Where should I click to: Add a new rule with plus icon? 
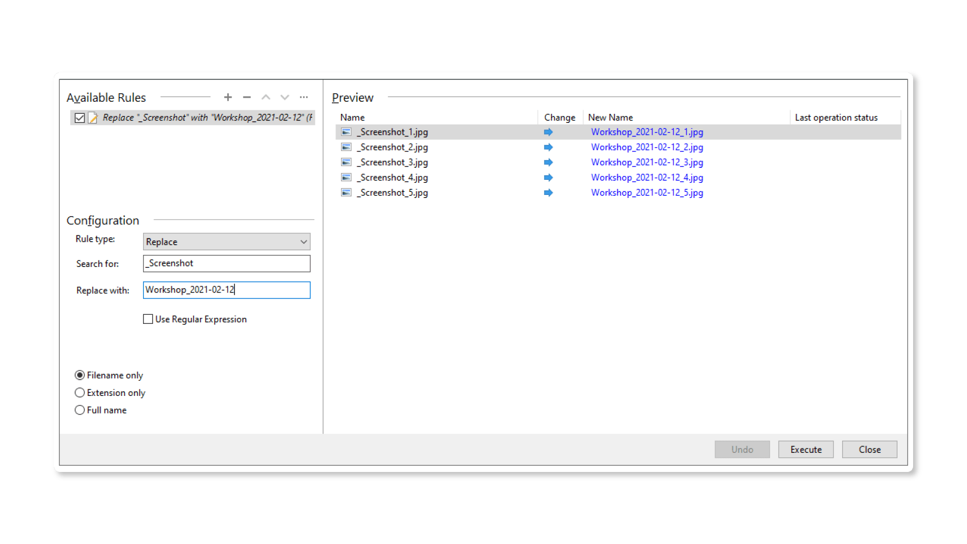coord(228,97)
